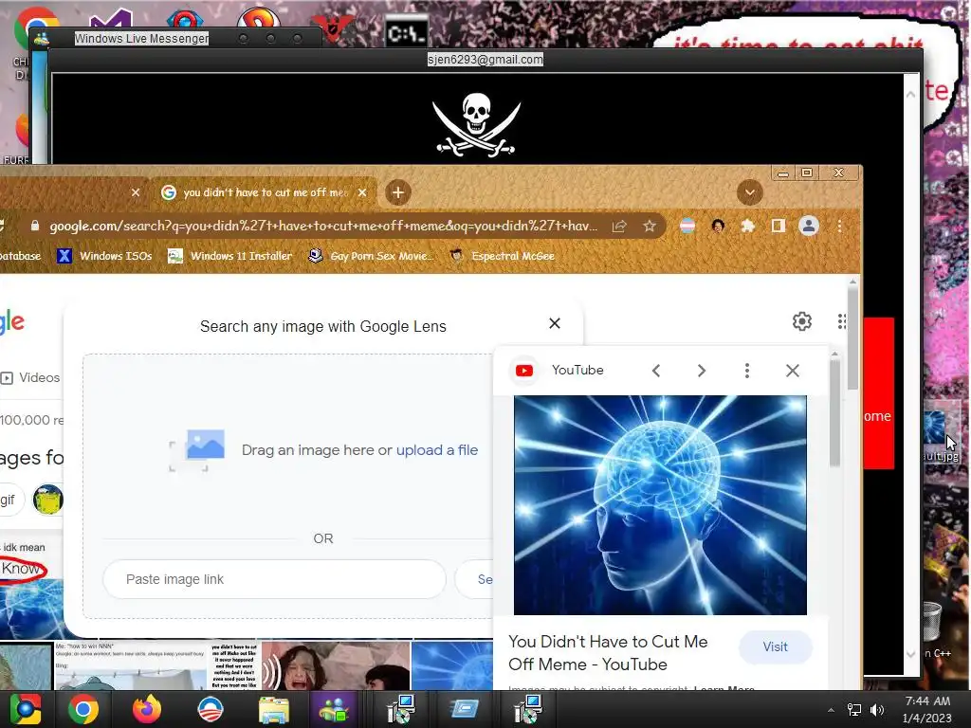The height and width of the screenshot is (728, 971).
Task: Open the Obama logo taskbar app
Action: point(211,709)
